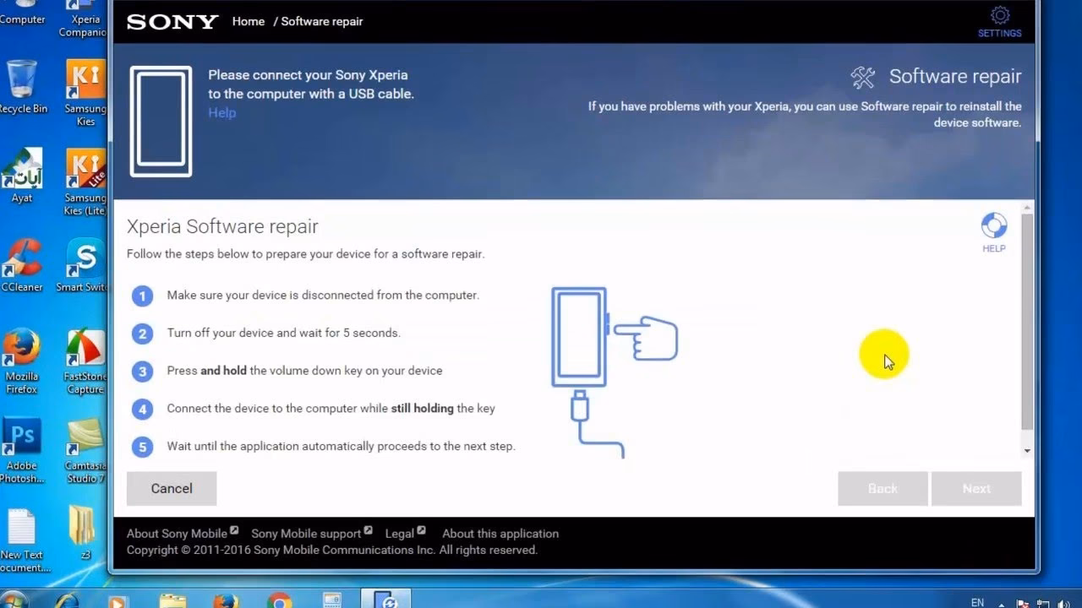The width and height of the screenshot is (1082, 608).
Task: Click the Help link under the connect message
Action: [x=221, y=112]
